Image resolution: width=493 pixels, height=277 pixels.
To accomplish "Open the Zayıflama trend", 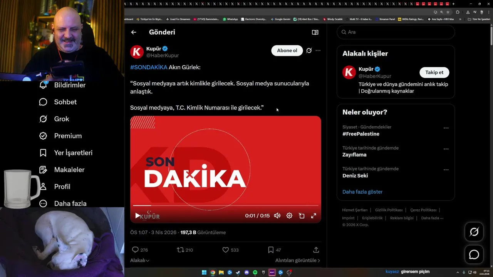I will tap(354, 155).
